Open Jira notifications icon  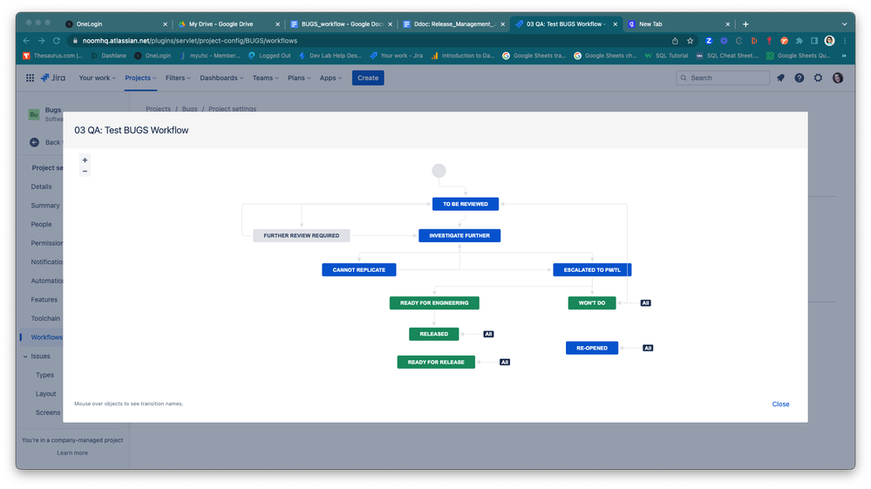click(x=780, y=78)
